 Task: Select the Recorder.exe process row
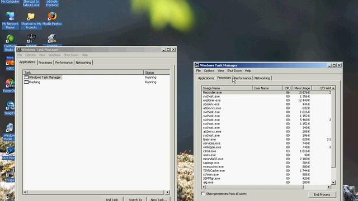pyautogui.click(x=266, y=93)
